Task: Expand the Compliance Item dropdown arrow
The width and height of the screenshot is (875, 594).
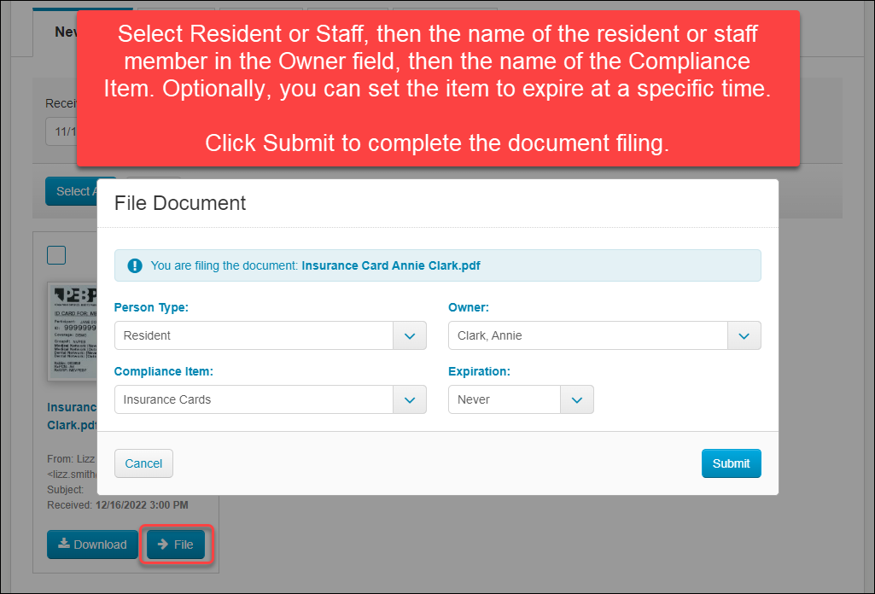Action: coord(410,399)
